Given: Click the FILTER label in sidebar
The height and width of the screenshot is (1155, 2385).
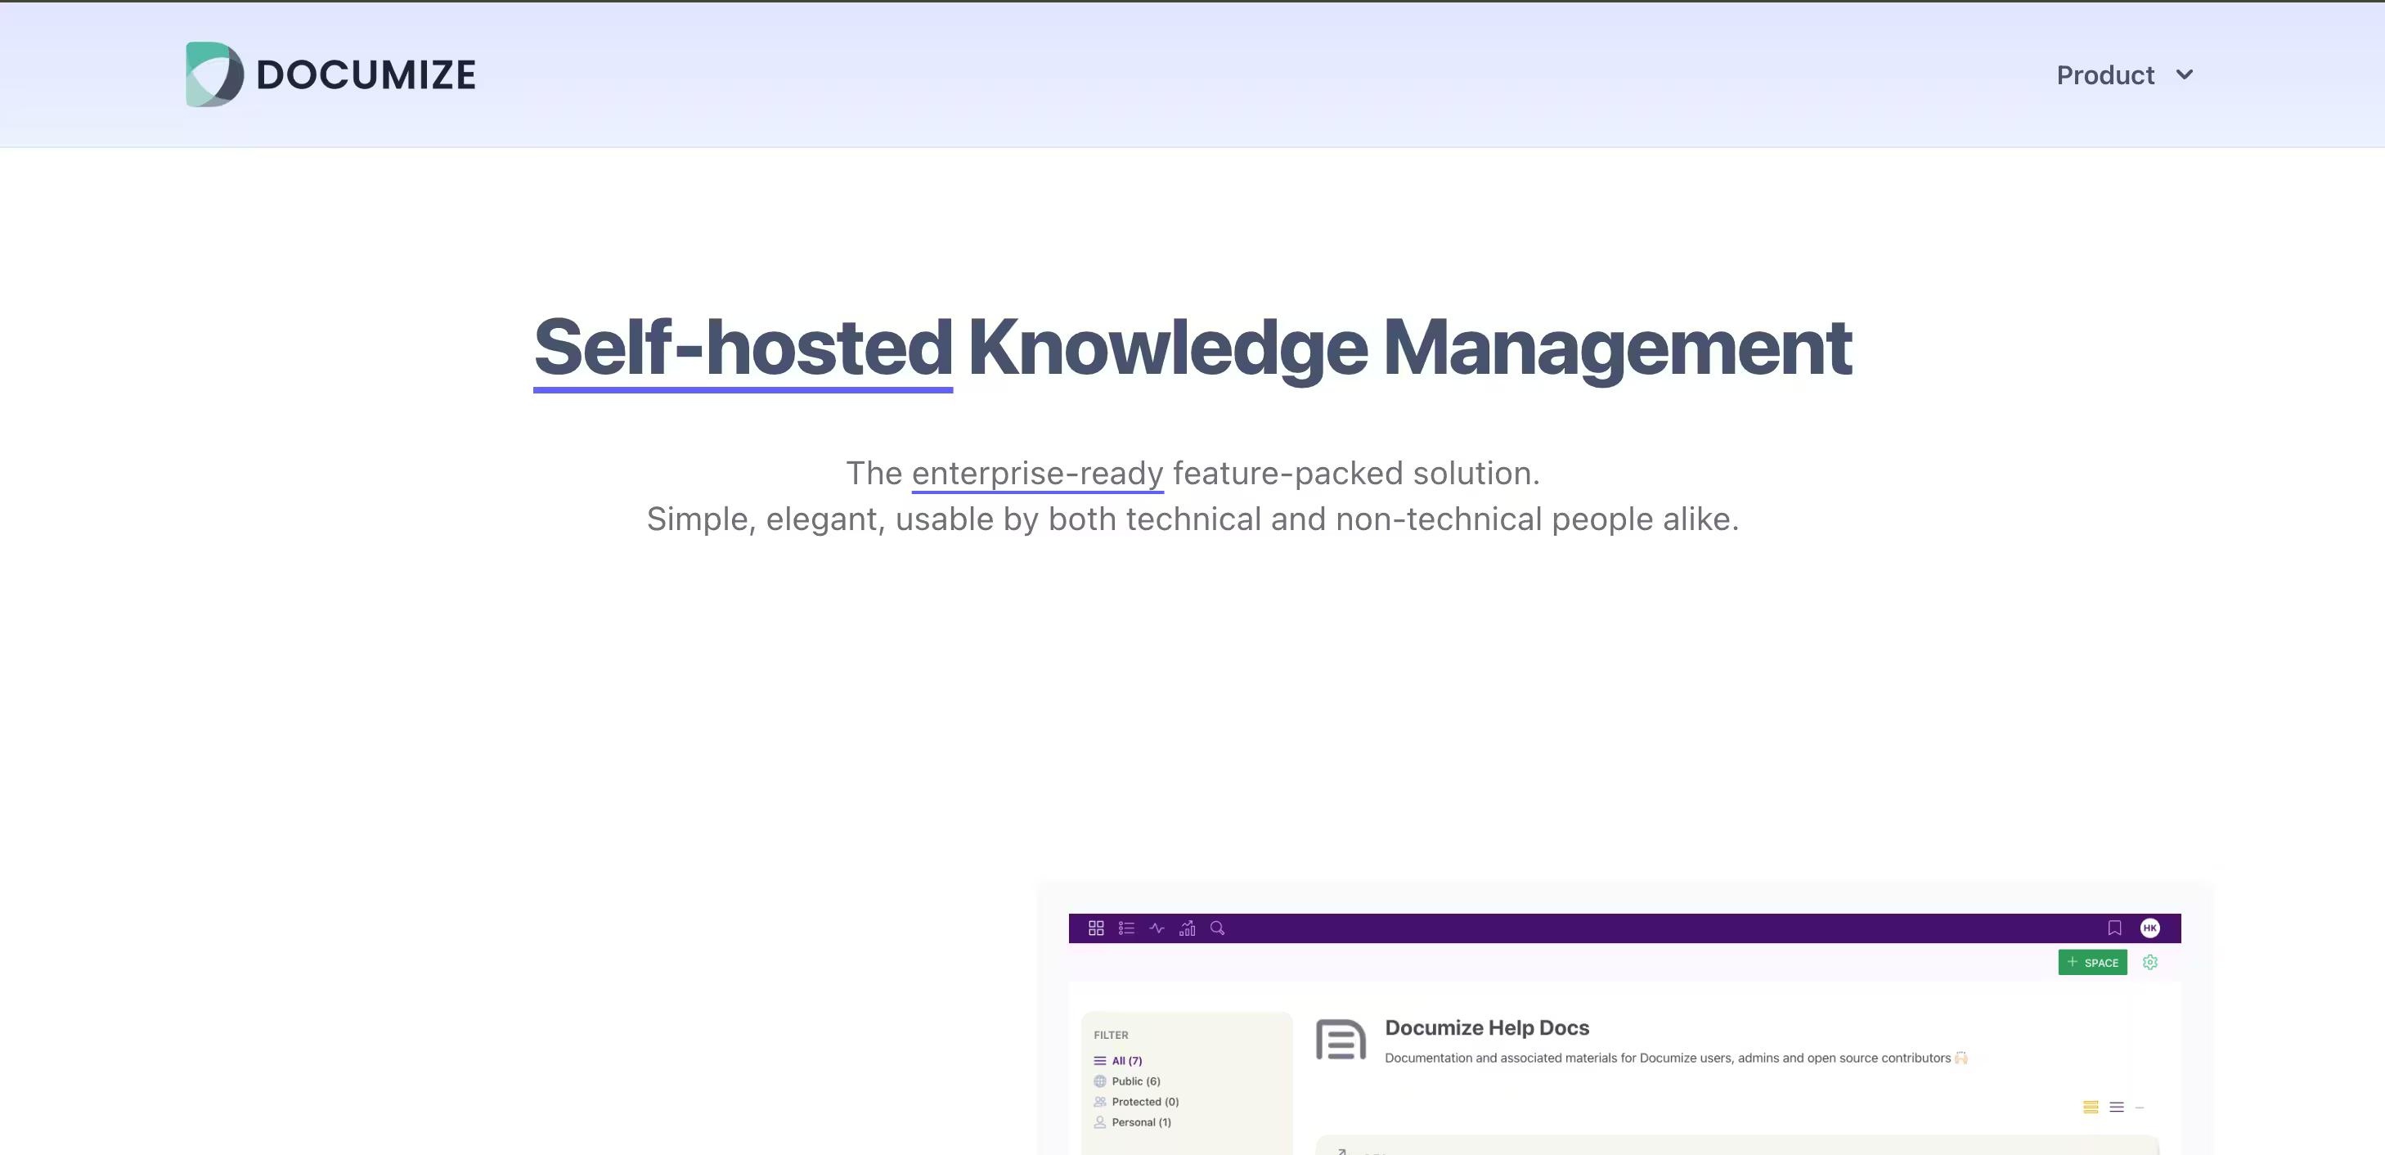Looking at the screenshot, I should (1111, 1036).
